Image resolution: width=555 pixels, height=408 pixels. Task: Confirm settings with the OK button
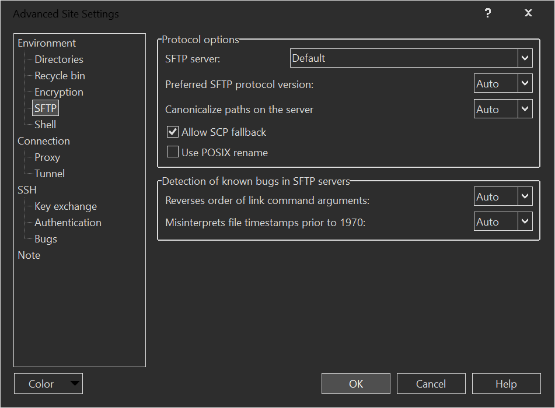pyautogui.click(x=356, y=384)
